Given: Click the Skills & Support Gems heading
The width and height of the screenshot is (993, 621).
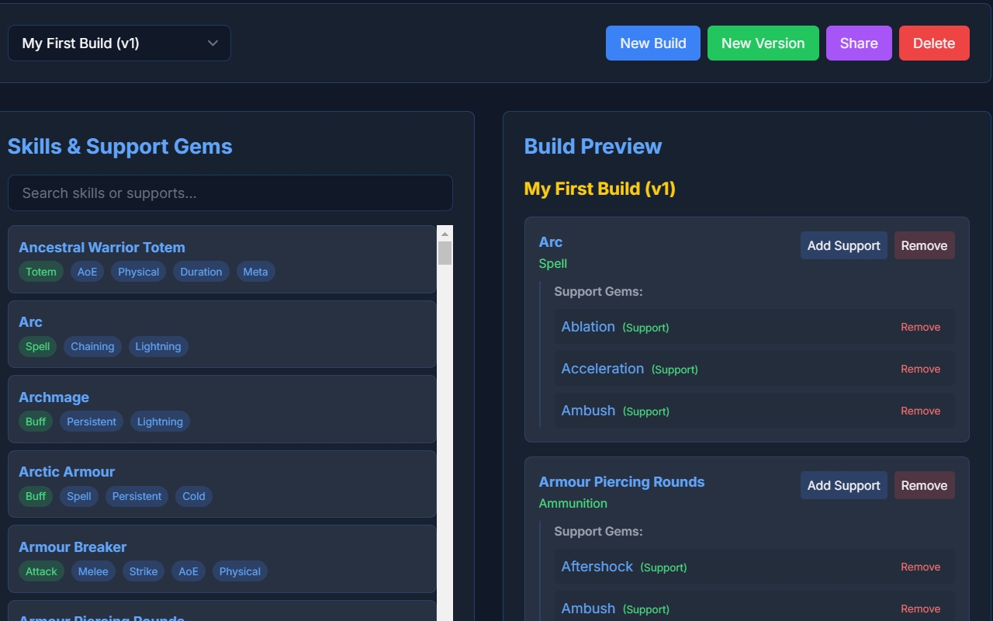Looking at the screenshot, I should pos(120,147).
